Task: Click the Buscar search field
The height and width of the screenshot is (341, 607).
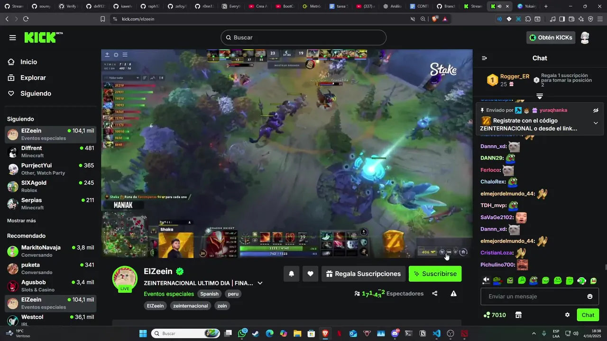Action: [x=303, y=37]
